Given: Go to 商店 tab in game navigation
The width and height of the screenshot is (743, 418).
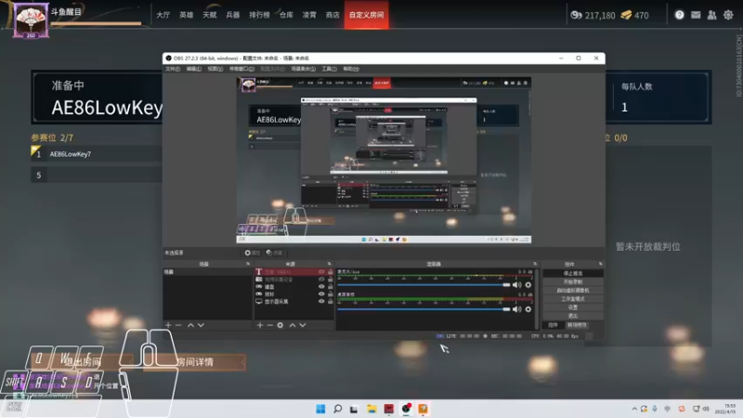Looking at the screenshot, I should [332, 15].
